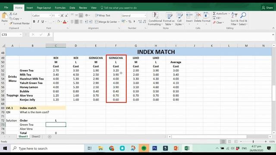Screen dimensions: 276x155
Task: Click into the formula bar
Action: click(x=162, y=37)
